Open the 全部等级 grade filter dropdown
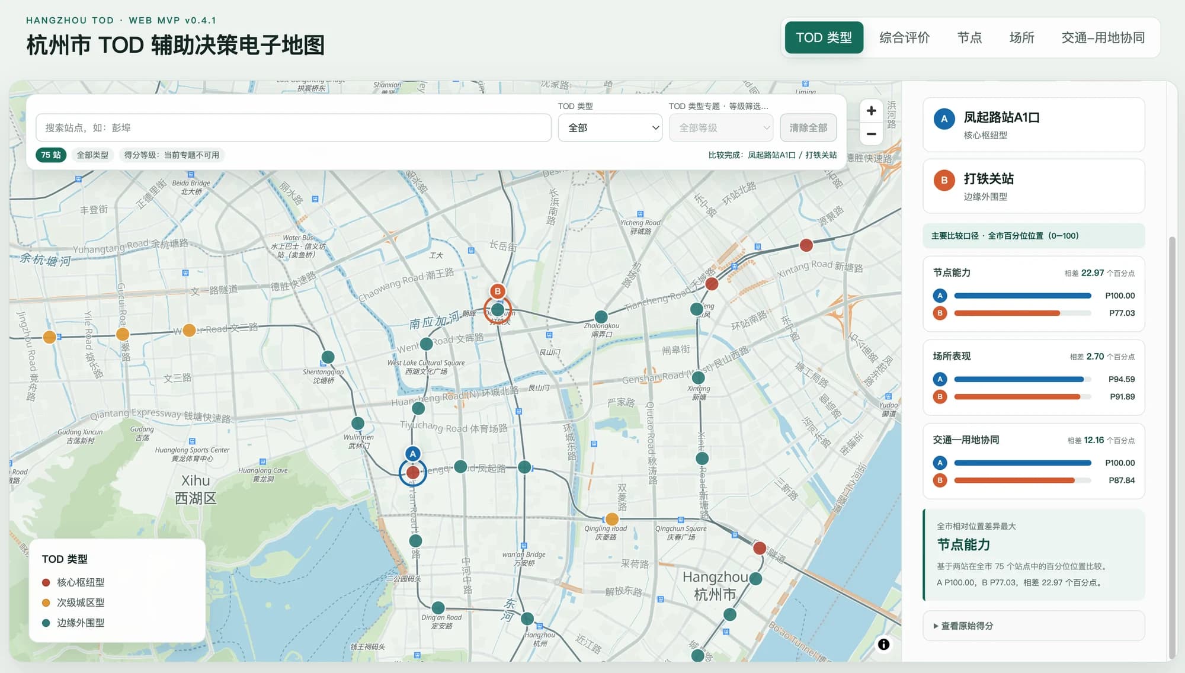 click(721, 127)
